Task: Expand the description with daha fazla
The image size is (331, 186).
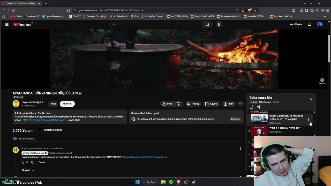Action: pyautogui.click(x=74, y=120)
